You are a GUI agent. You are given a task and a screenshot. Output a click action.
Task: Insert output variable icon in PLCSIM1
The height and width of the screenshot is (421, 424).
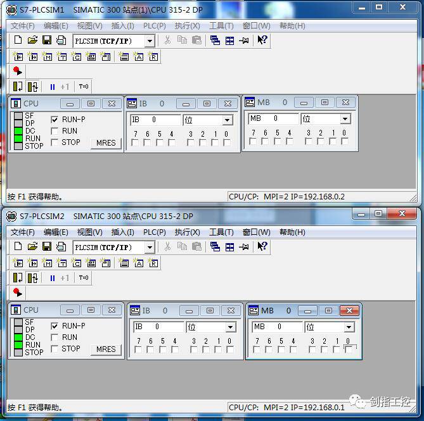point(33,57)
